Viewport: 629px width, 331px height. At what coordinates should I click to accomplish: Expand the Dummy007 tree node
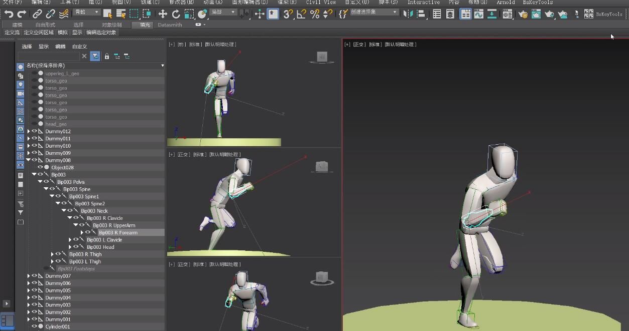(x=29, y=276)
